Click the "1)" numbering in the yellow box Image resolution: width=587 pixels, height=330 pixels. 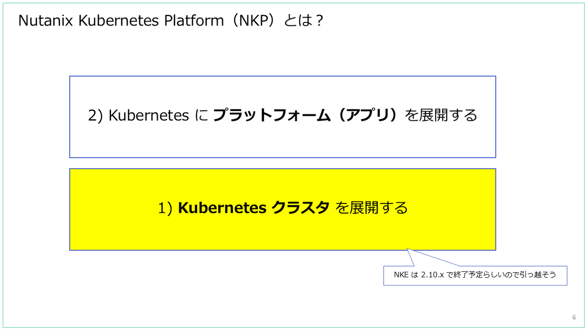(165, 208)
